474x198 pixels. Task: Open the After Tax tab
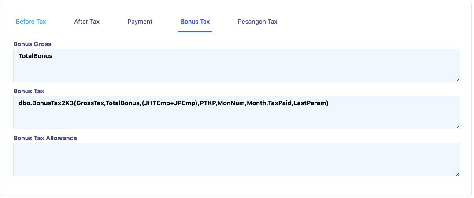point(87,22)
